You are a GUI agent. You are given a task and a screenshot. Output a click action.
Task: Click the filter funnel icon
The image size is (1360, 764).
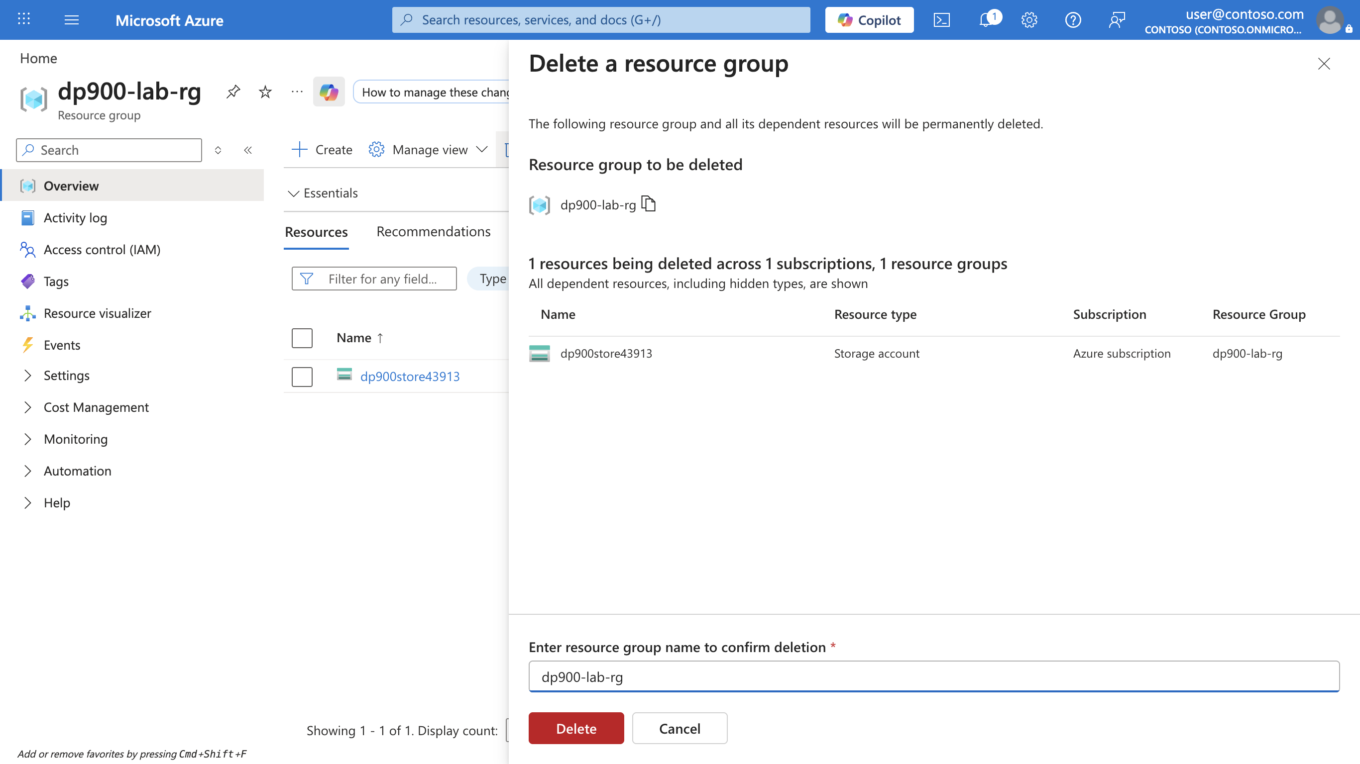click(306, 279)
